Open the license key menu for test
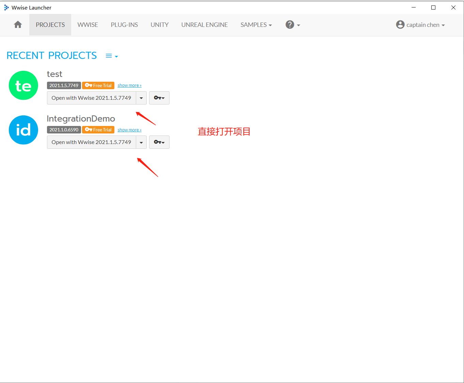Image resolution: width=464 pixels, height=383 pixels. coord(159,98)
